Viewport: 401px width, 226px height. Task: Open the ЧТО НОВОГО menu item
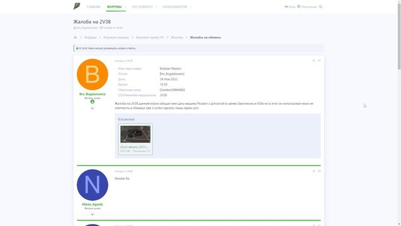click(x=142, y=7)
